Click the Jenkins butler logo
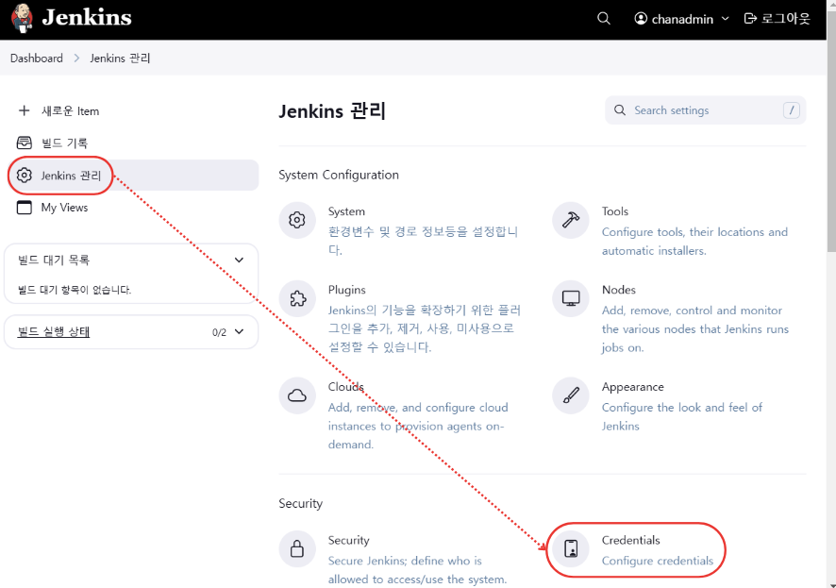The height and width of the screenshot is (588, 836). tap(22, 18)
